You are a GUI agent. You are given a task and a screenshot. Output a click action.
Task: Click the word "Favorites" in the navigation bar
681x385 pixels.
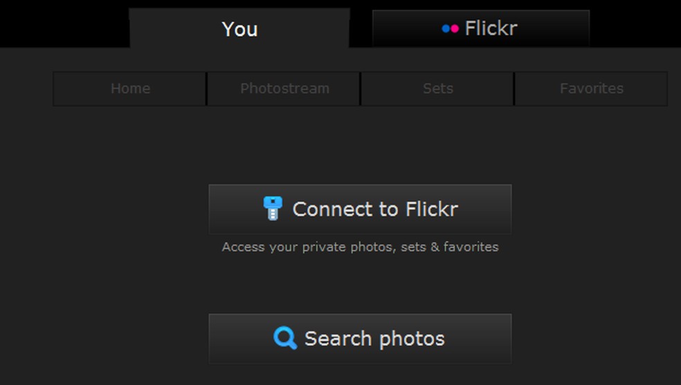tap(591, 88)
